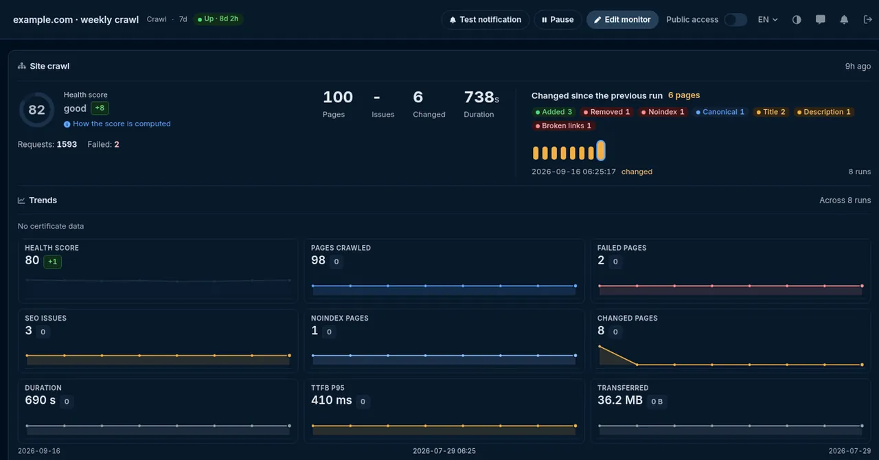
Task: Click the No certificate data text
Action: [51, 227]
